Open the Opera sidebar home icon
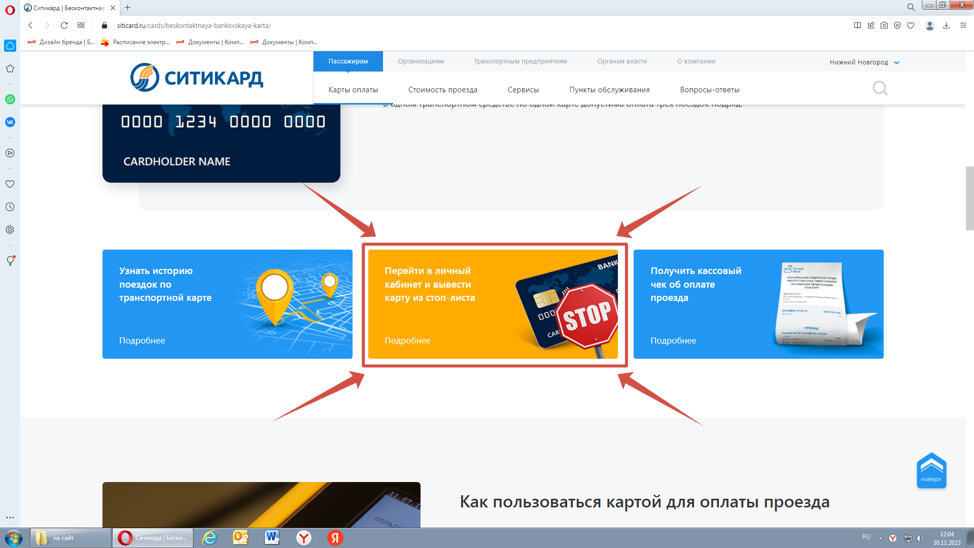 10,46
